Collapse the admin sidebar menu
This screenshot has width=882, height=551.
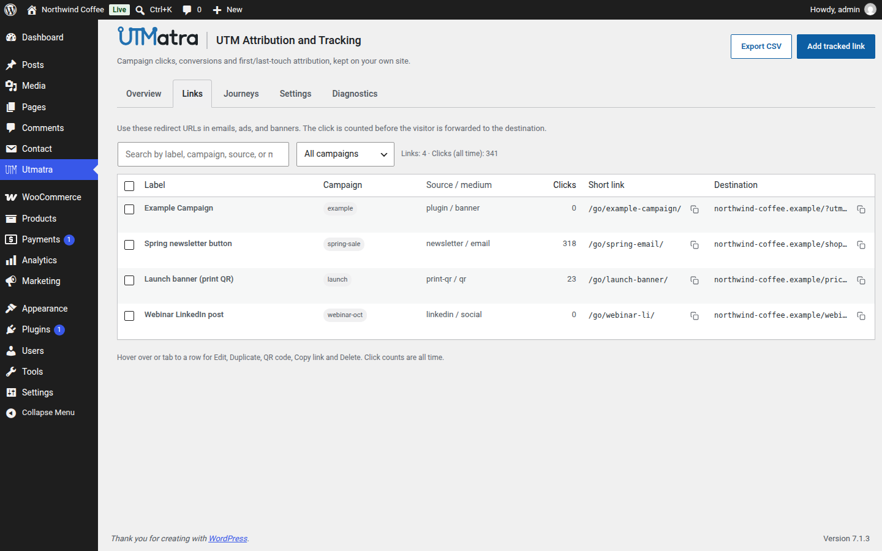[49, 413]
